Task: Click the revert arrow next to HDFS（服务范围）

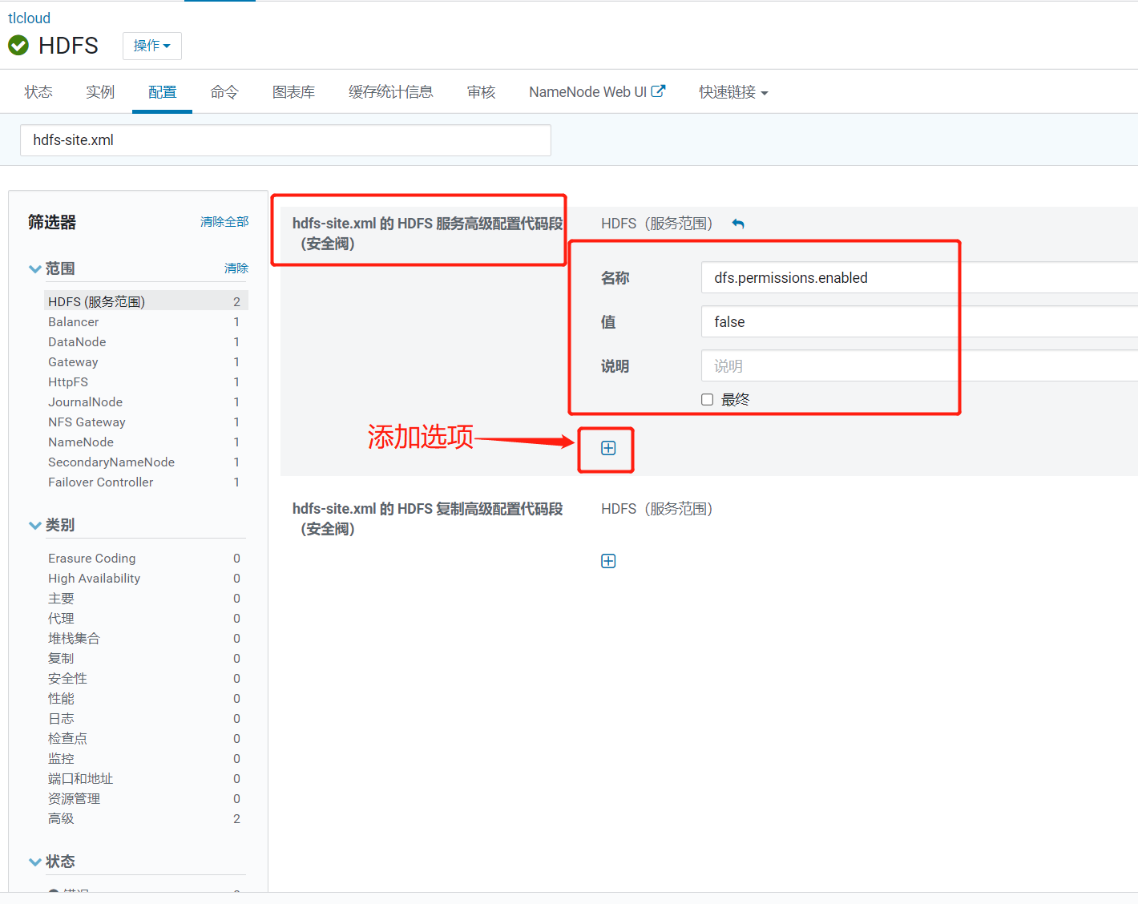Action: [x=738, y=224]
